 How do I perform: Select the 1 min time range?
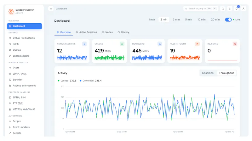(152, 20)
